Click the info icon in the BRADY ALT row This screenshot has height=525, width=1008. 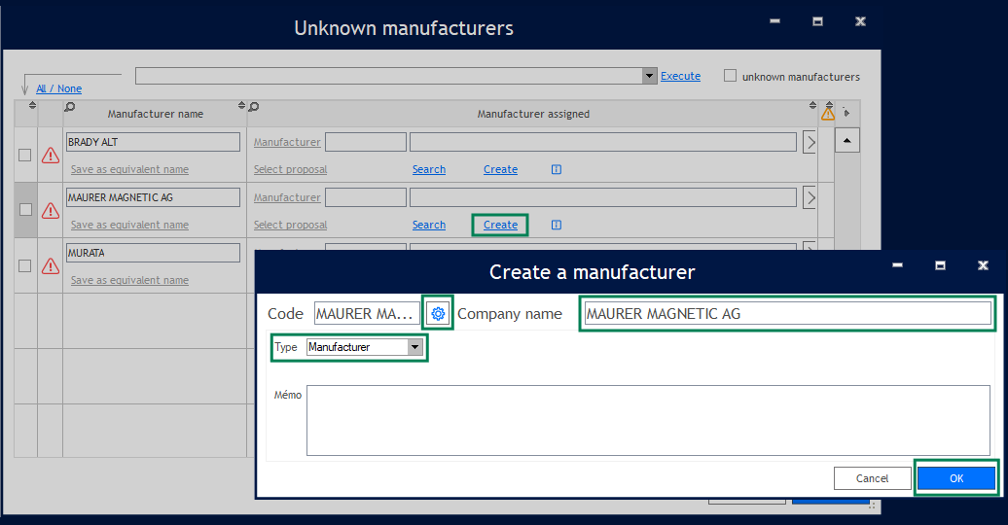pos(556,169)
